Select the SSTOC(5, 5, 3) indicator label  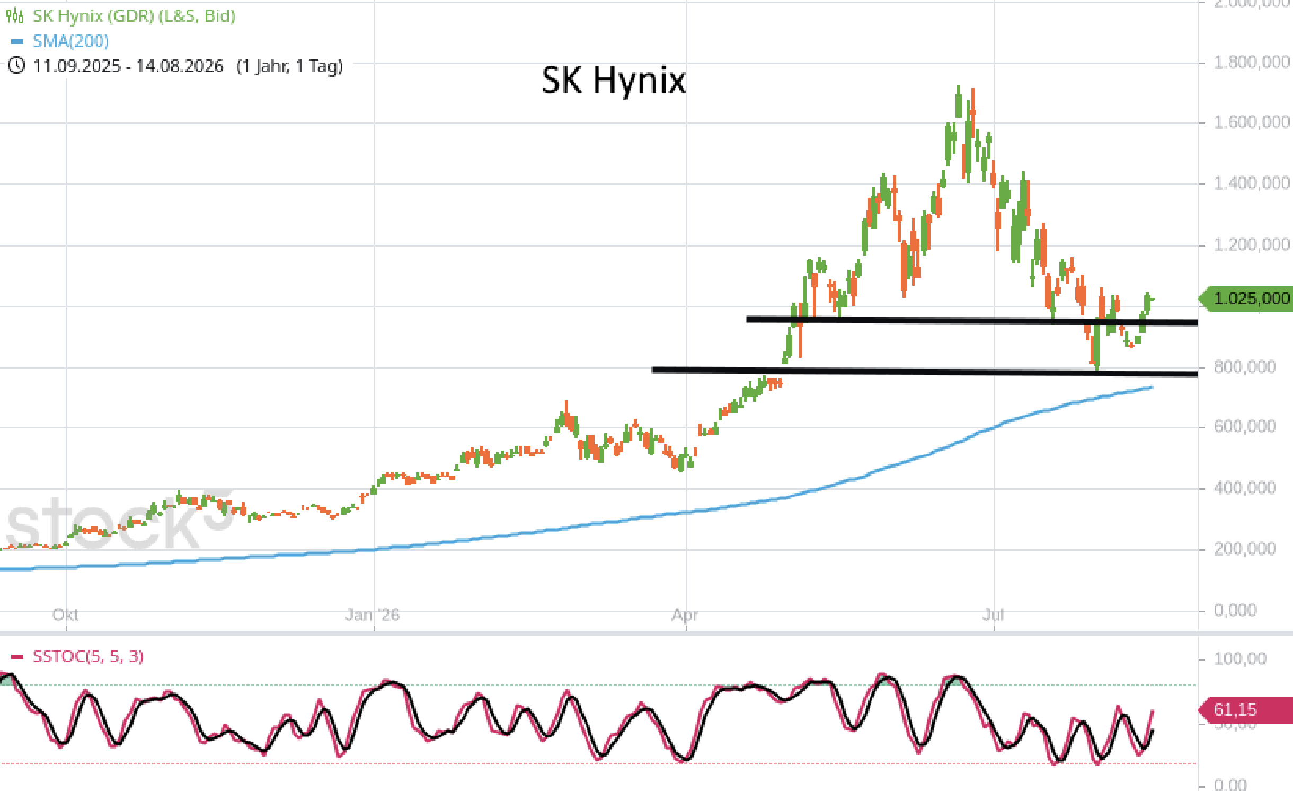(88, 657)
